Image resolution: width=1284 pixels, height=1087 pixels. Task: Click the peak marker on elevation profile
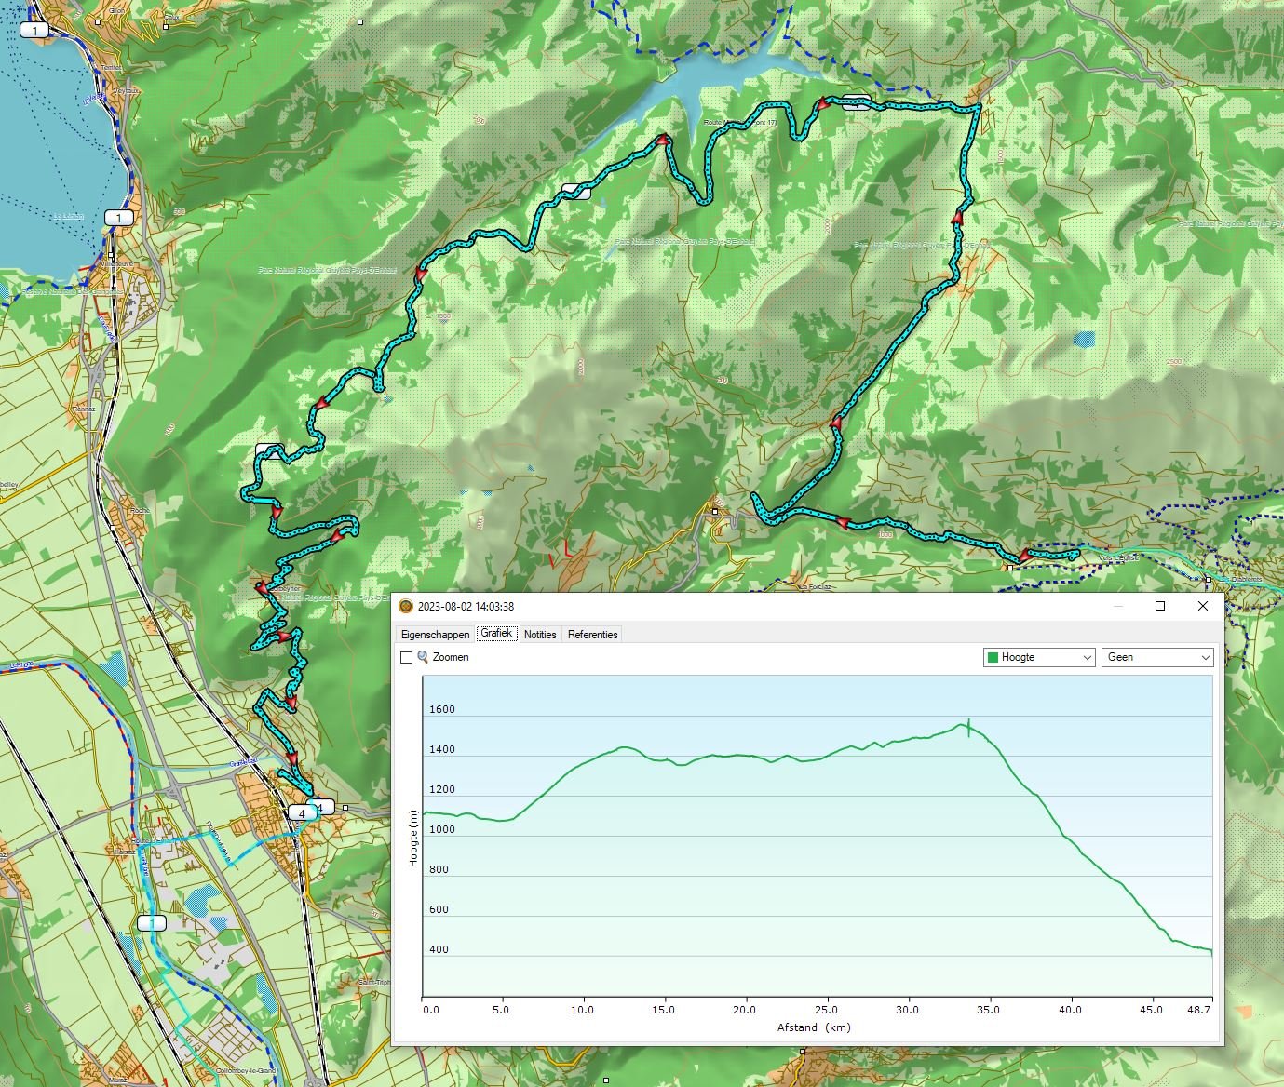pos(968,726)
